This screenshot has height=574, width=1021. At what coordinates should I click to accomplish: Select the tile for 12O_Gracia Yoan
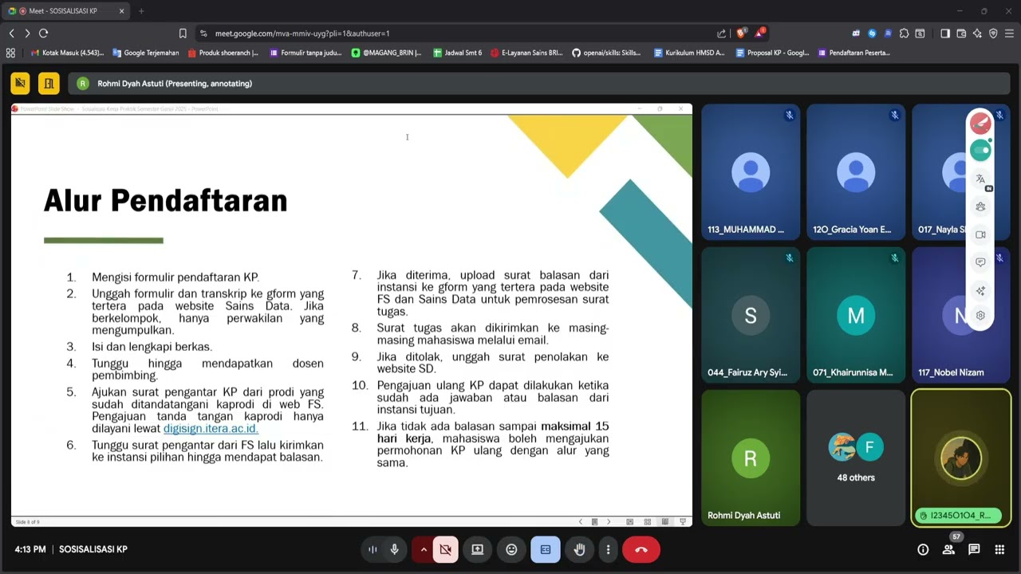(x=856, y=172)
